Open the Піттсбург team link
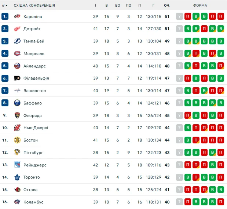The width and height of the screenshot is (227, 209). coord(33,153)
